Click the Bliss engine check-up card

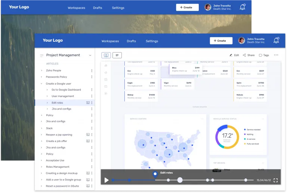click(185, 69)
